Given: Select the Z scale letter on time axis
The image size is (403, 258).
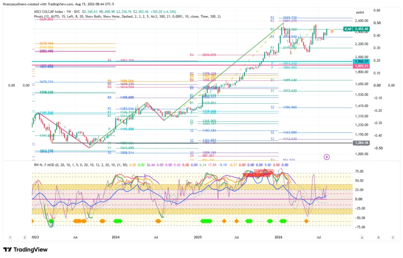Looking at the screenshot, I should (25, 238).
